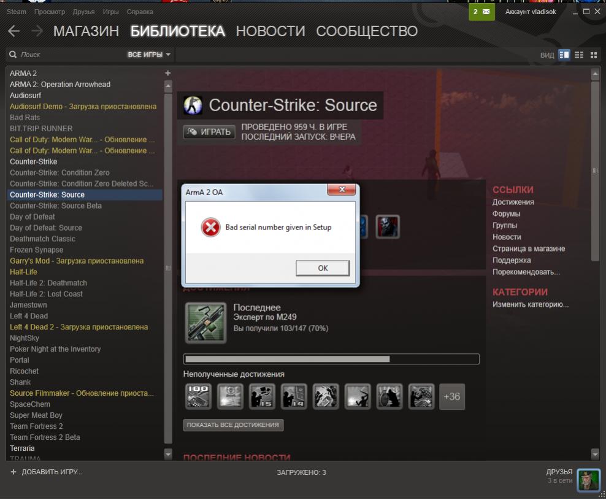Image resolution: width=606 pixels, height=500 pixels.
Task: Open the Steam menu
Action: click(x=17, y=12)
